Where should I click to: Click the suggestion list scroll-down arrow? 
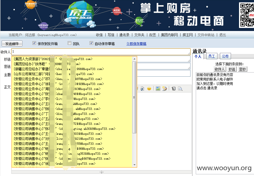pos(134,165)
